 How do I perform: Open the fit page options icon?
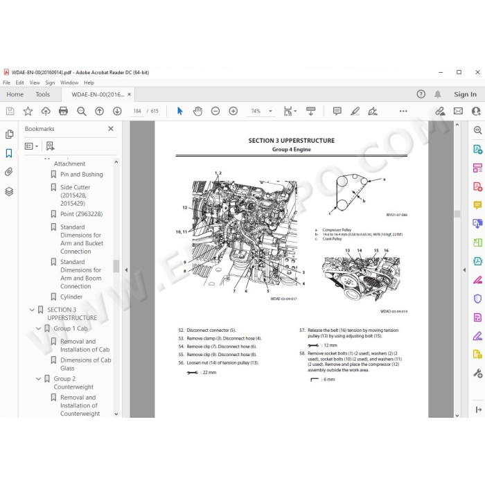click(x=290, y=111)
